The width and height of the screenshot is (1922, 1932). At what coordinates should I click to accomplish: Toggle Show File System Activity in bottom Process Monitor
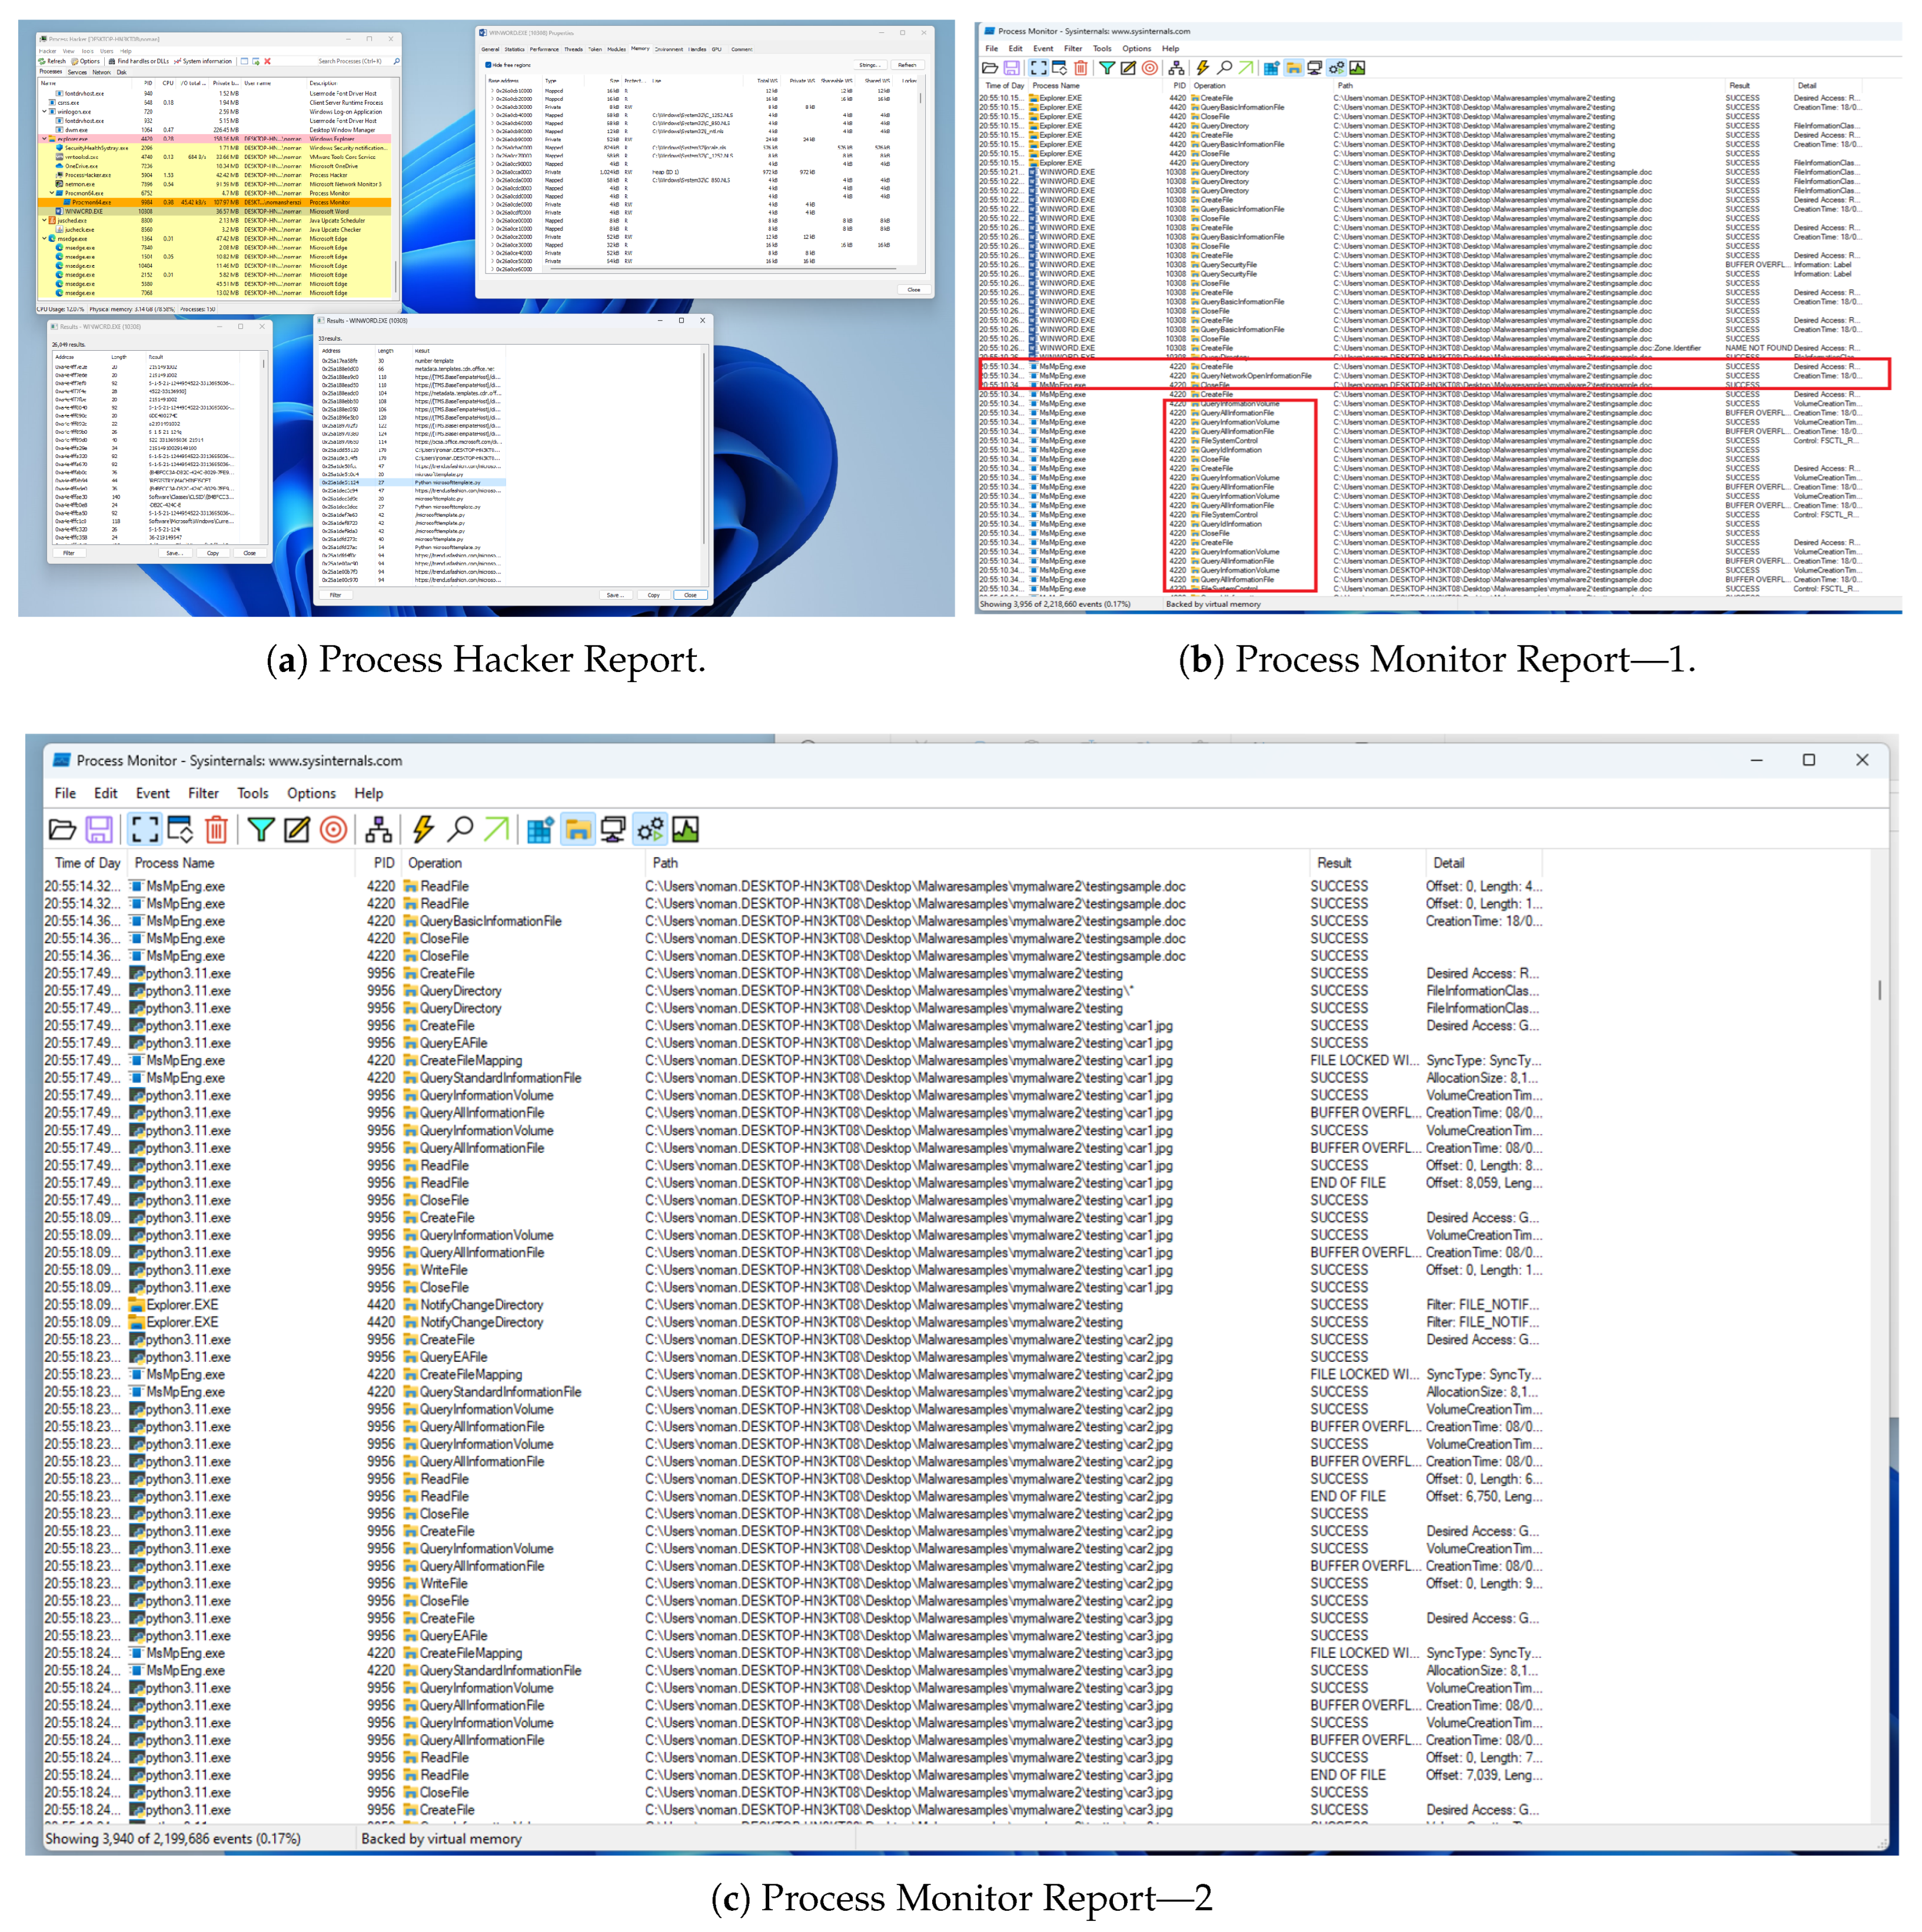[577, 829]
